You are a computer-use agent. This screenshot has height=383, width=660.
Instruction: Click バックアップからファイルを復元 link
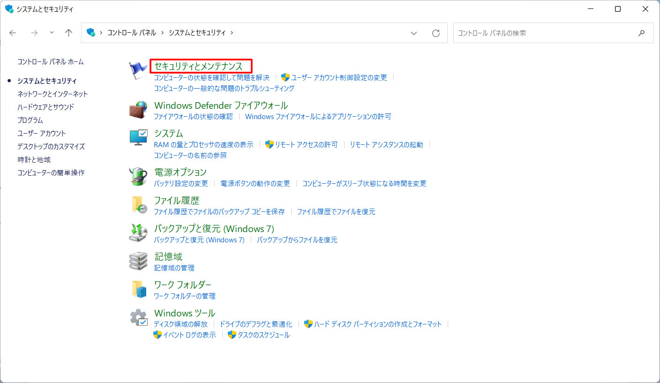pyautogui.click(x=297, y=240)
